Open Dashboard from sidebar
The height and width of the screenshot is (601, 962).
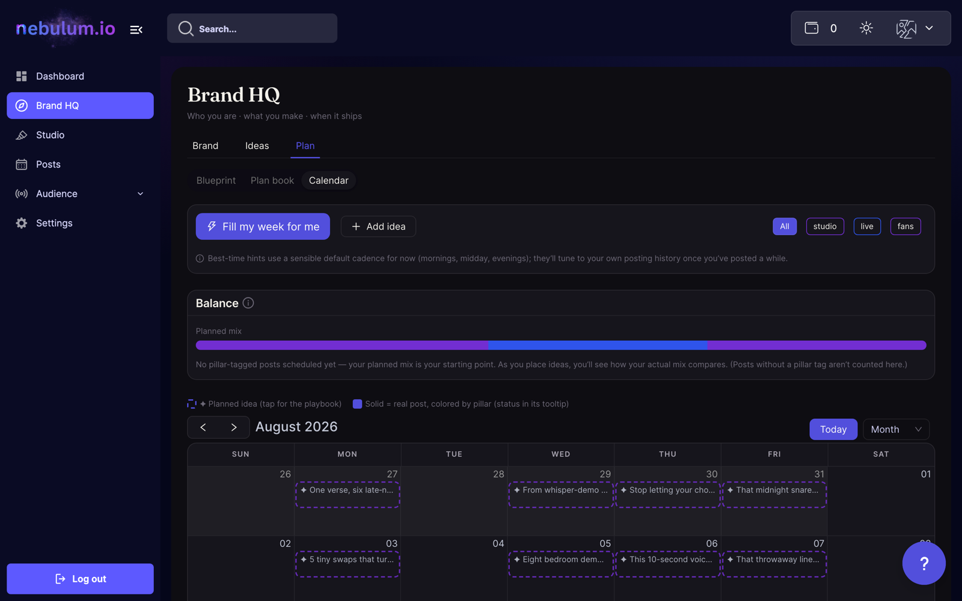[x=80, y=76]
